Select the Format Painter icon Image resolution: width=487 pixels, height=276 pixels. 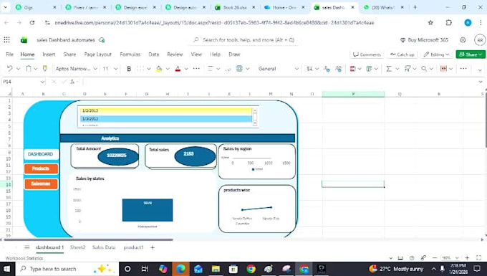pos(45,68)
